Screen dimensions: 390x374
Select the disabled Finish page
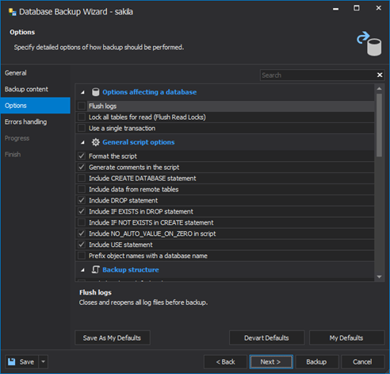pyautogui.click(x=36, y=154)
